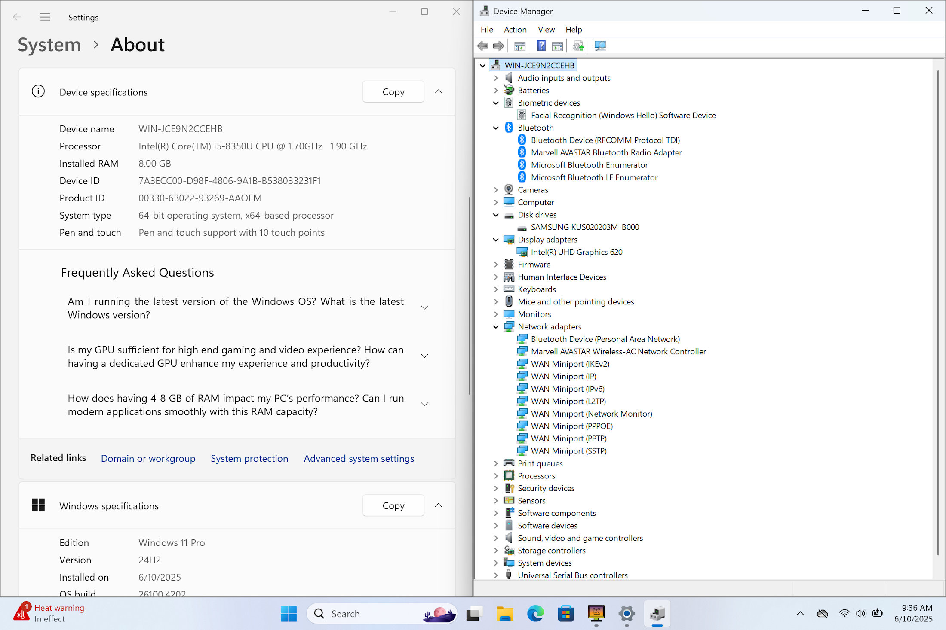Click the Device Manager tree scrollbar
The image size is (946, 630).
pyautogui.click(x=938, y=313)
